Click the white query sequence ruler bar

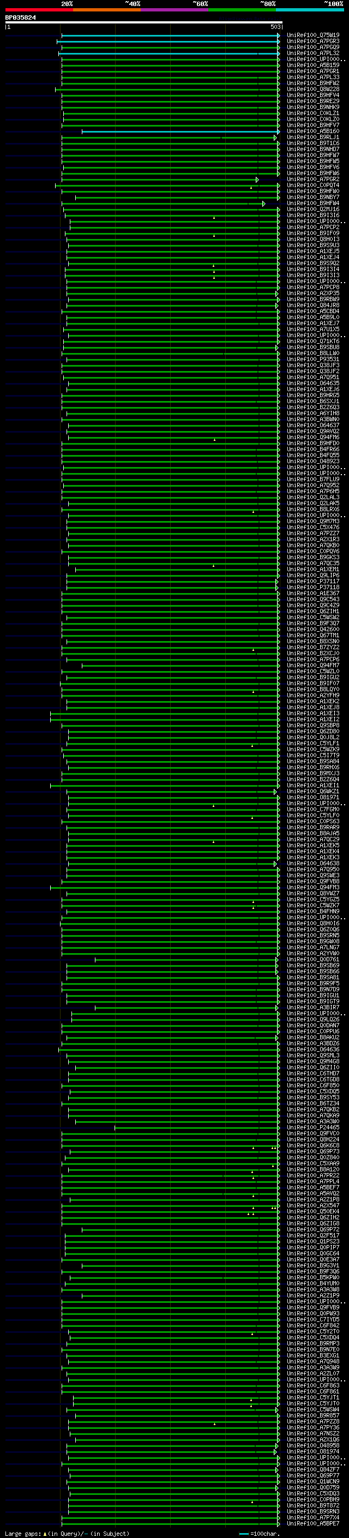(144, 23)
